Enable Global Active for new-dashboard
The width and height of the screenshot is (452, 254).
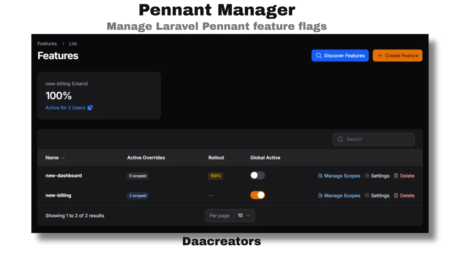[x=257, y=175]
